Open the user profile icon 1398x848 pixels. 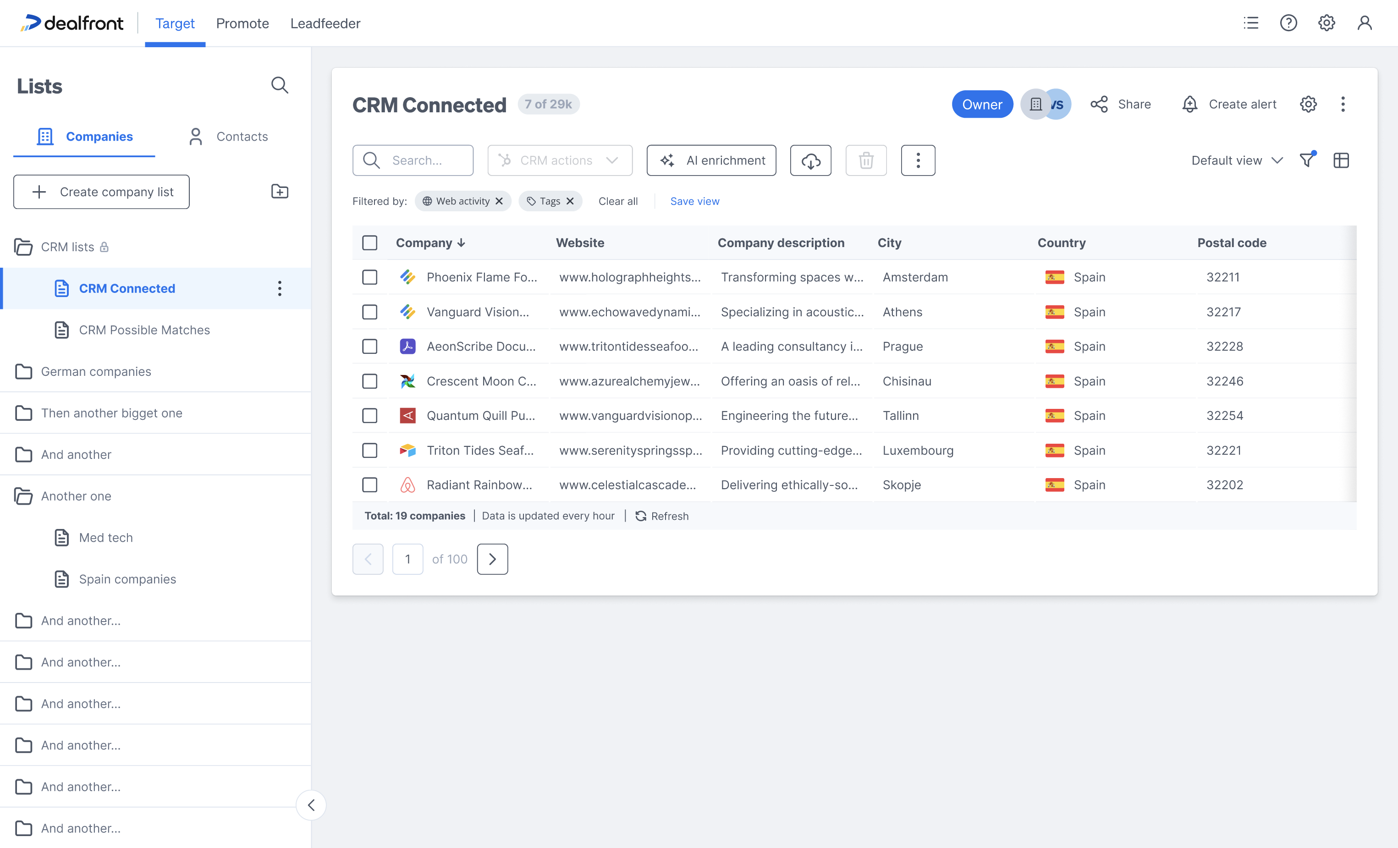1364,23
